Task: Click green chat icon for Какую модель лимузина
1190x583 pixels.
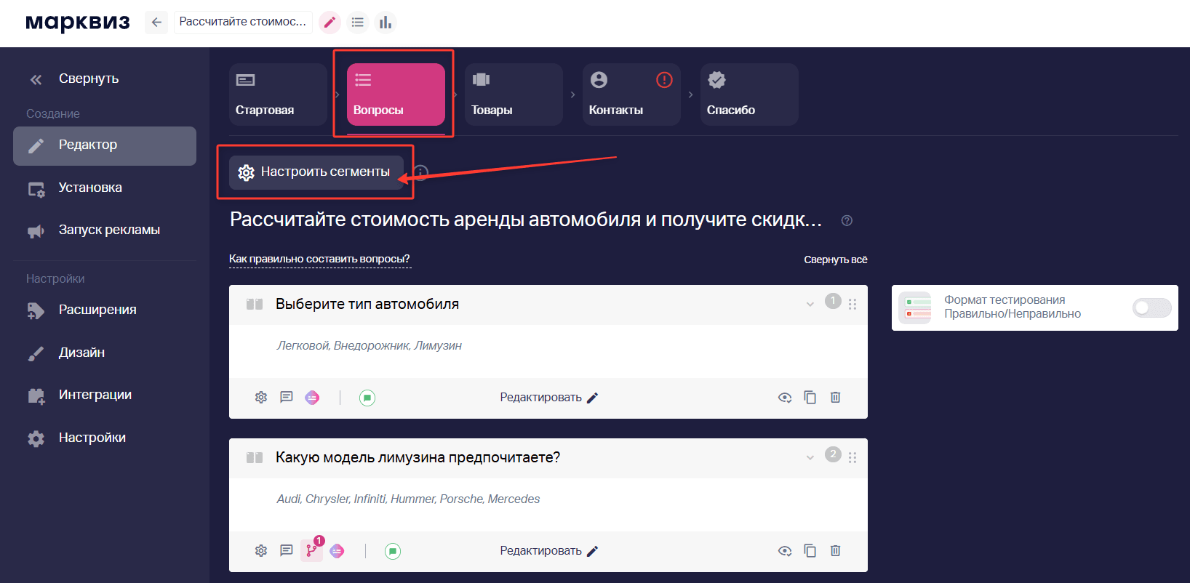Action: pyautogui.click(x=393, y=551)
